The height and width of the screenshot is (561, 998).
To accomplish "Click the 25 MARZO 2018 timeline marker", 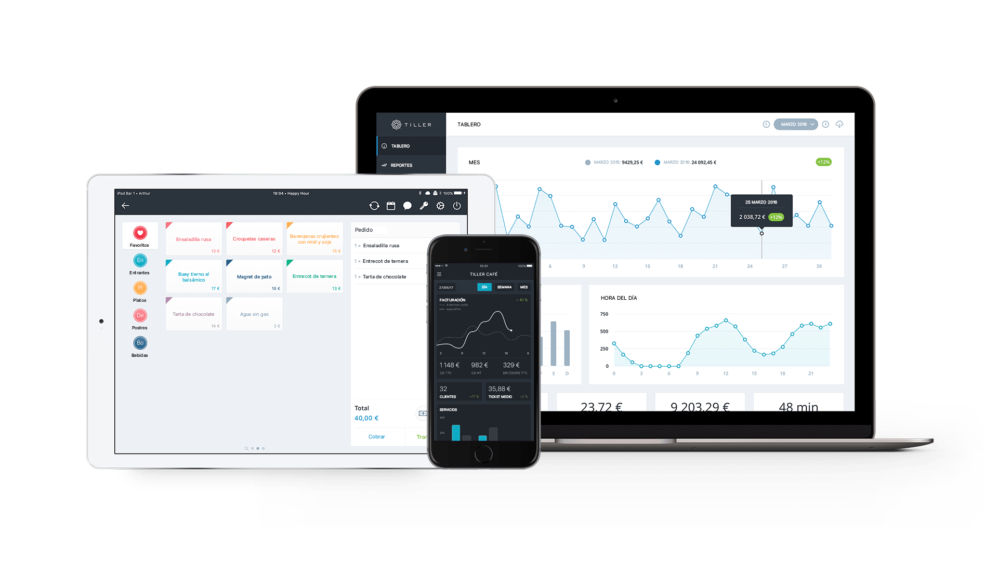I will (x=761, y=234).
